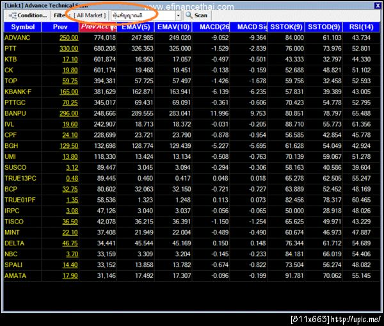
Task: Open BANPU price link 296.00
Action: 69,113
